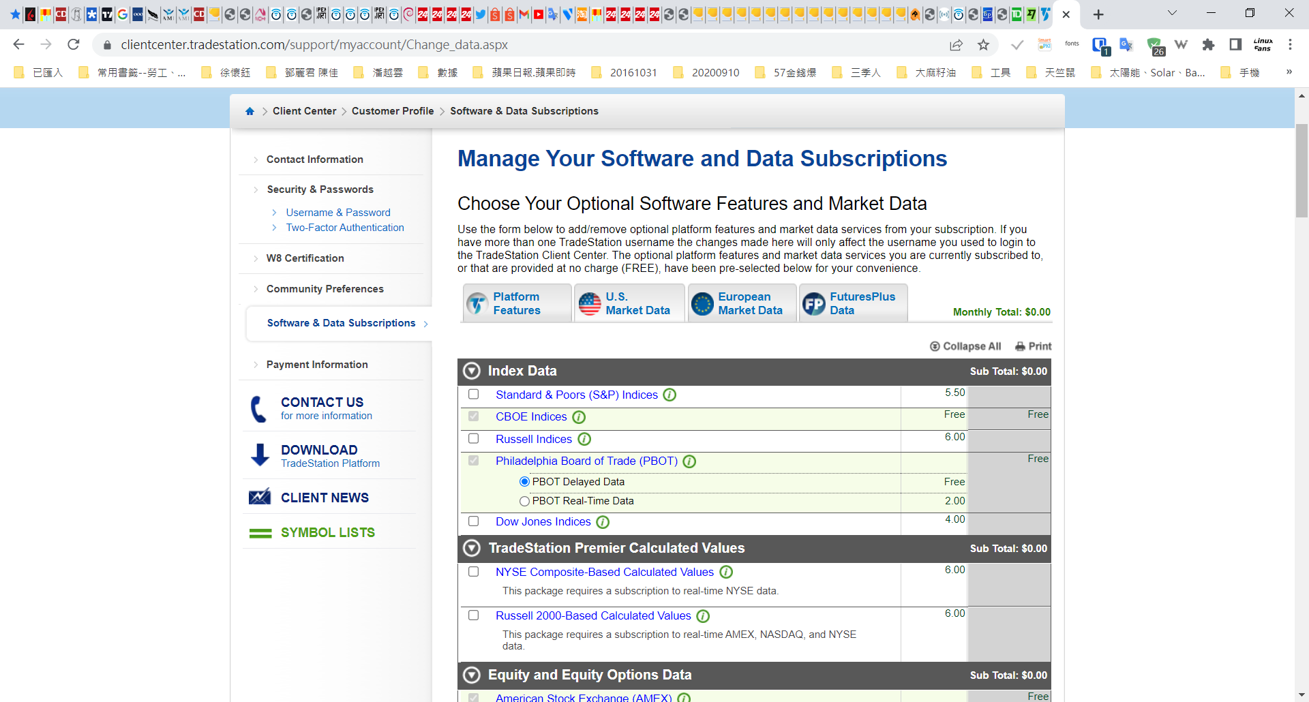Image resolution: width=1309 pixels, height=702 pixels.
Task: Click the info icon next to NYSE Composite-Based Calculated Values
Action: coord(726,572)
